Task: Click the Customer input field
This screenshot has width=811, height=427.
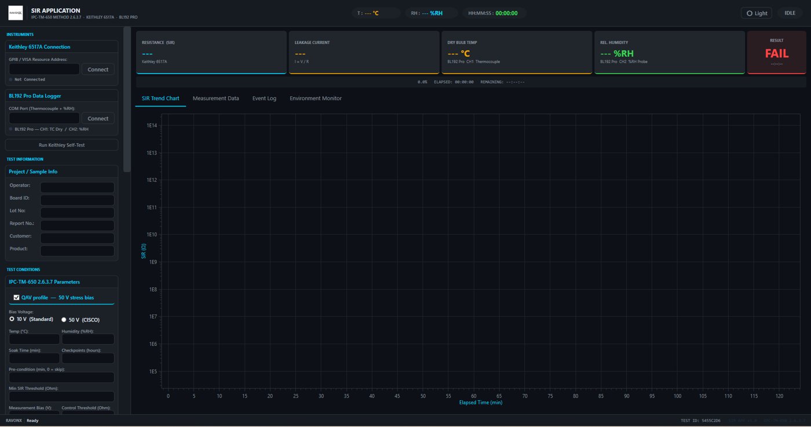Action: 77,238
